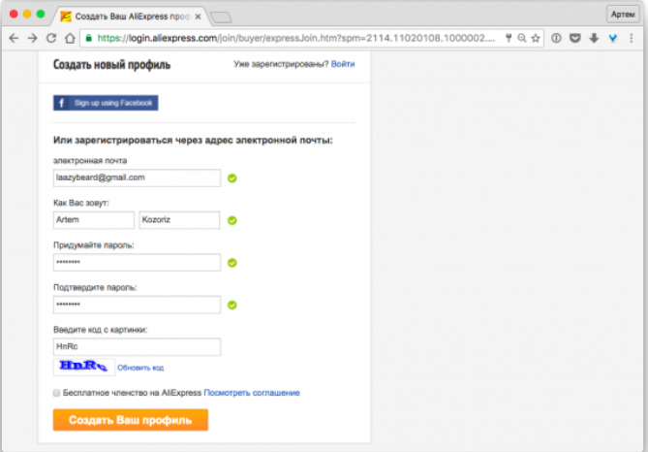Click the last name field Kozoriz
Screen dimensions: 648x452
pos(179,220)
